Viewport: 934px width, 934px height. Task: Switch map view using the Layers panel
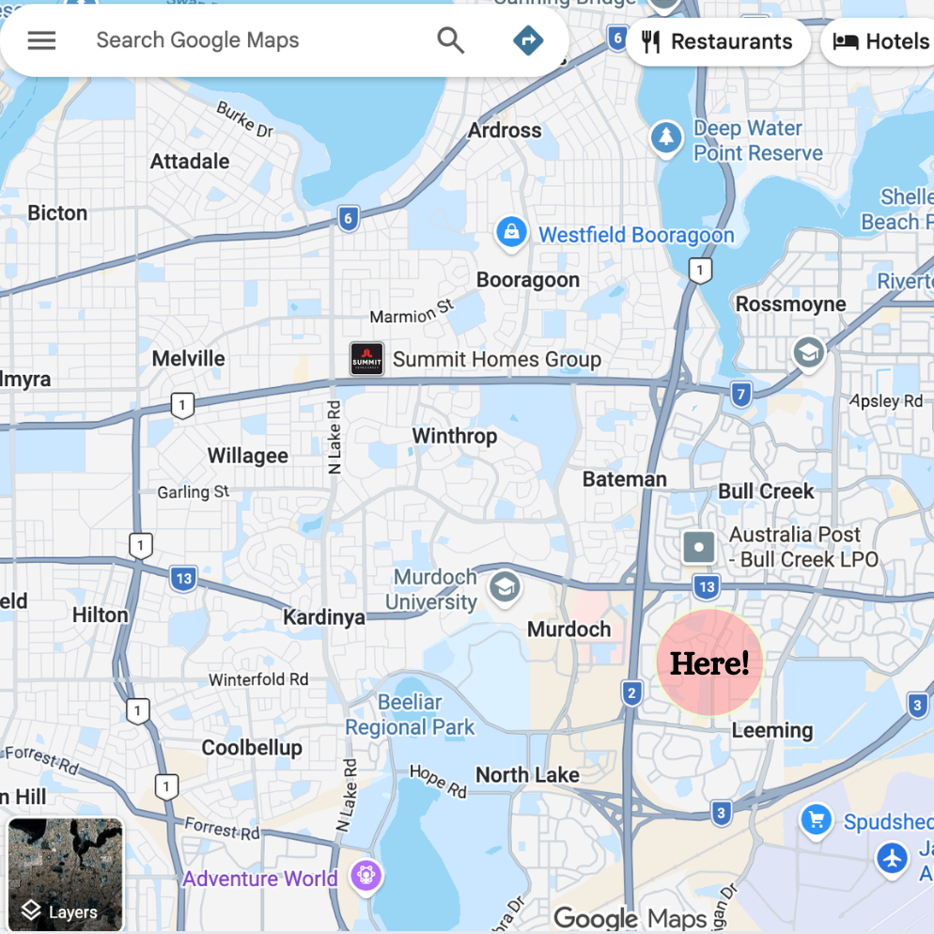click(x=65, y=876)
